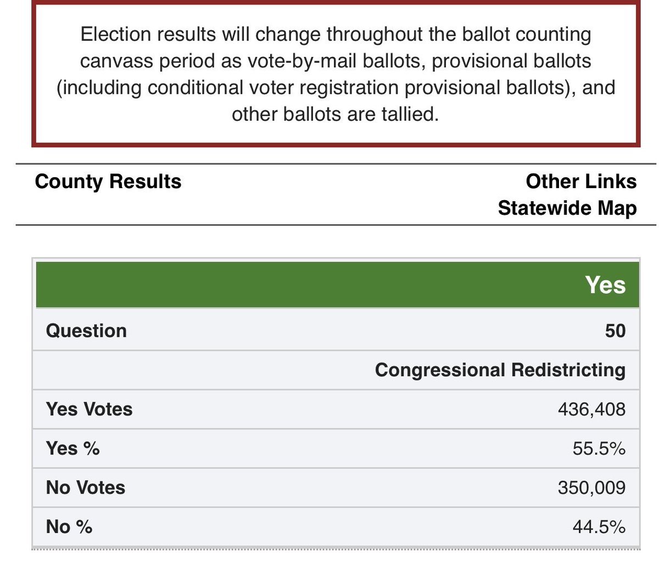The height and width of the screenshot is (578, 659).
Task: Click 'other ballots are tallied' notice line
Action: 336,114
